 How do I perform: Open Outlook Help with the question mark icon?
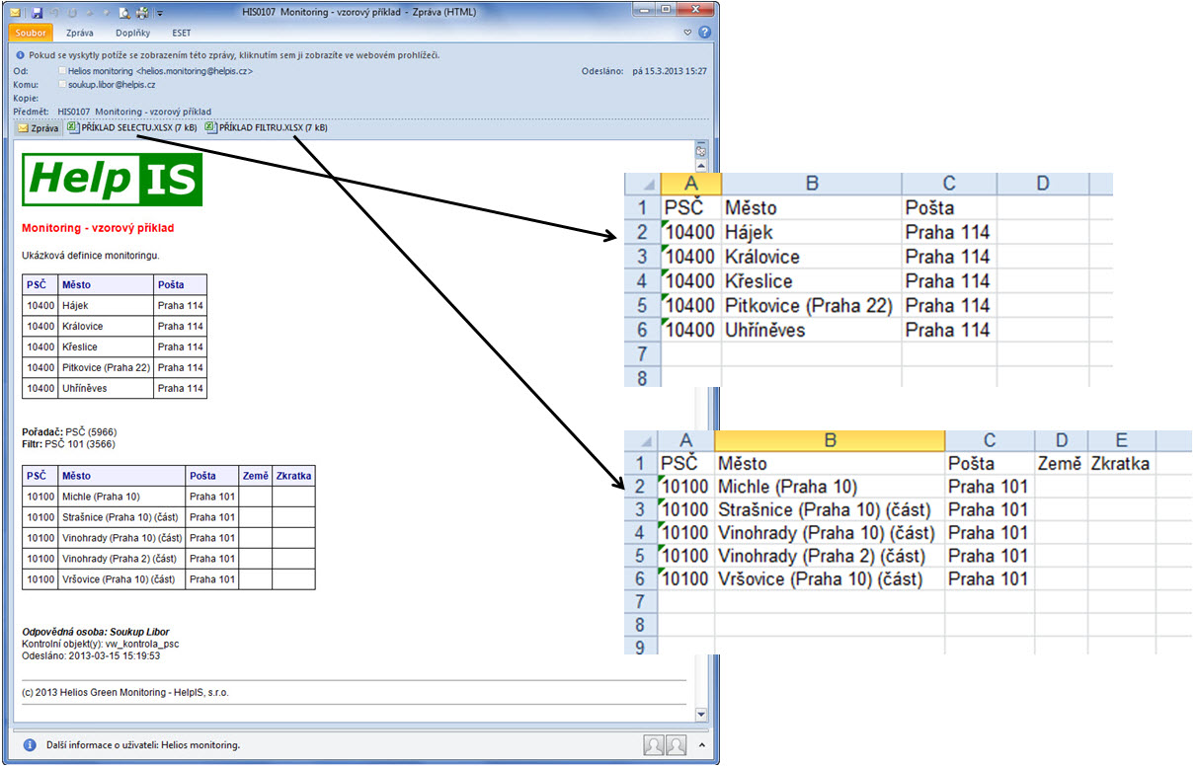tap(704, 33)
